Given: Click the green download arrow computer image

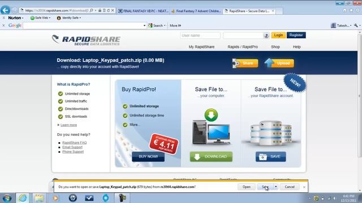Looking at the screenshot, I should click(211, 126).
